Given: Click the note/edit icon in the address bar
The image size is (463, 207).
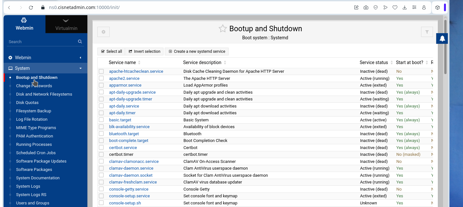Looking at the screenshot, I should tap(356, 7).
